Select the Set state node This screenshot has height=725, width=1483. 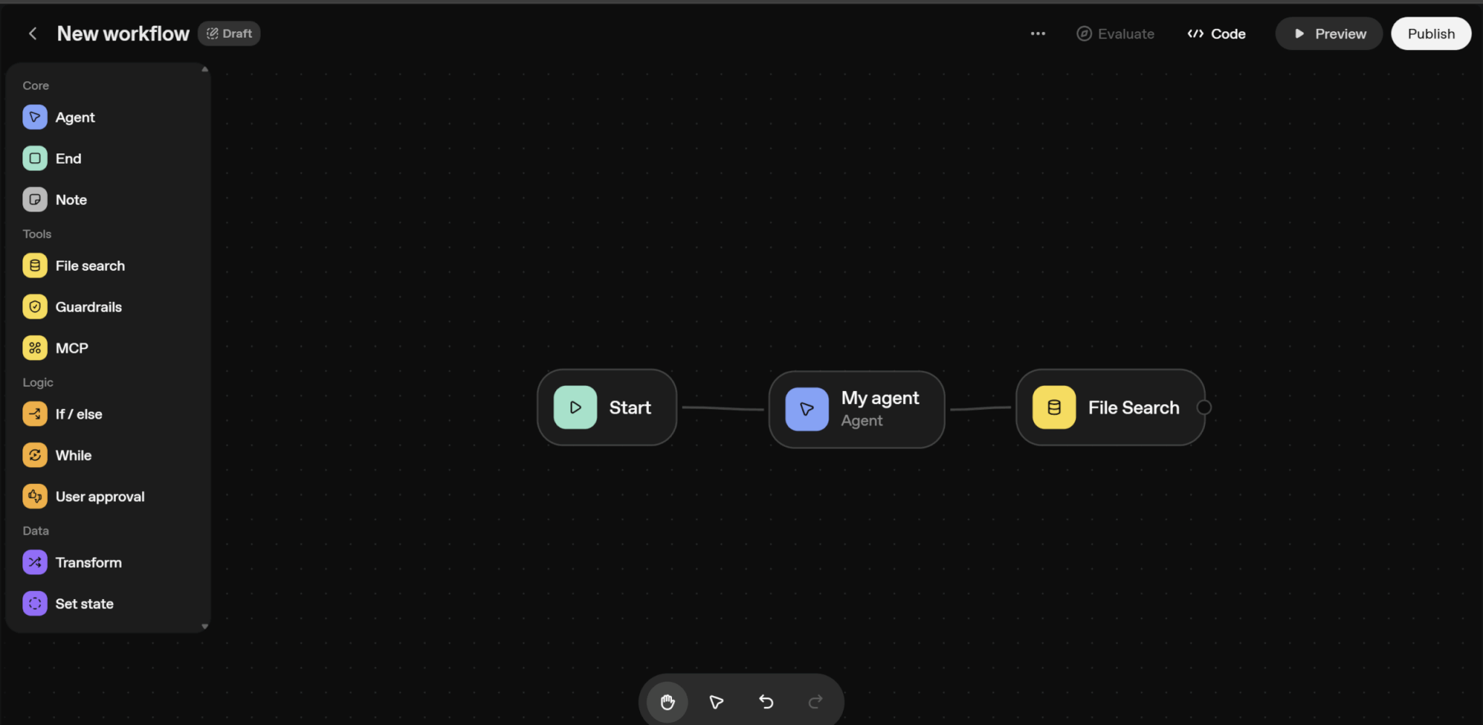coord(84,604)
